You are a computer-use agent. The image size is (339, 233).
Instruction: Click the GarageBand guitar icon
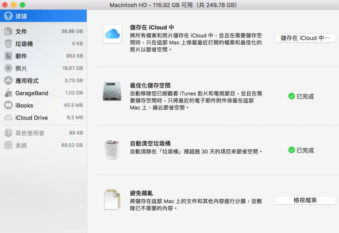pyautogui.click(x=8, y=93)
